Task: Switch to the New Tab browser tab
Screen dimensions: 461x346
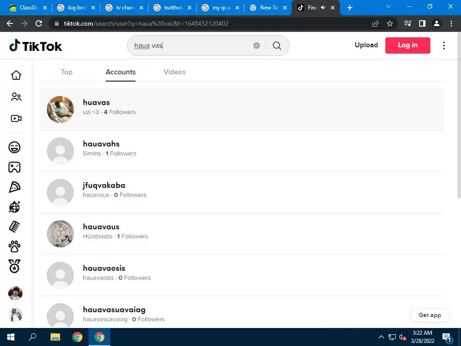Action: 268,8
